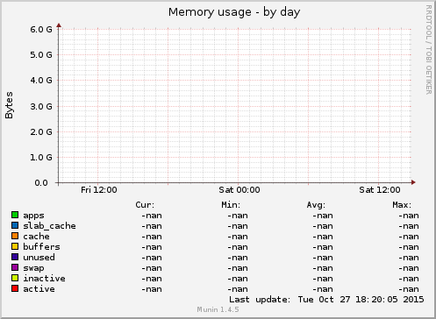Click the 'Sat 12:00' time axis label
436x319 pixels.
[380, 190]
